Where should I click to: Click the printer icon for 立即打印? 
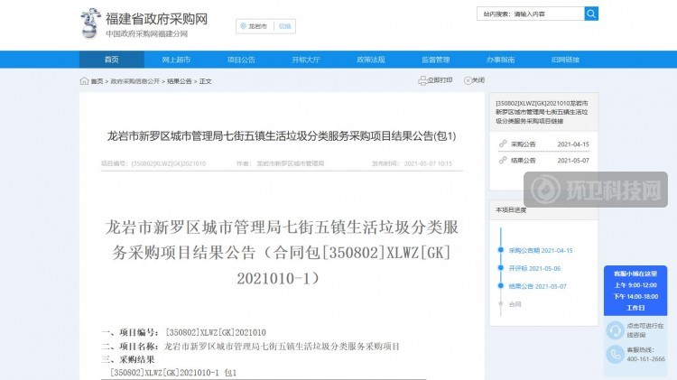[x=422, y=80]
